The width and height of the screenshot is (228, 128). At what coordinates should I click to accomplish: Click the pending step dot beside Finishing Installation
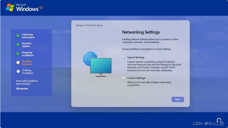coord(18,72)
